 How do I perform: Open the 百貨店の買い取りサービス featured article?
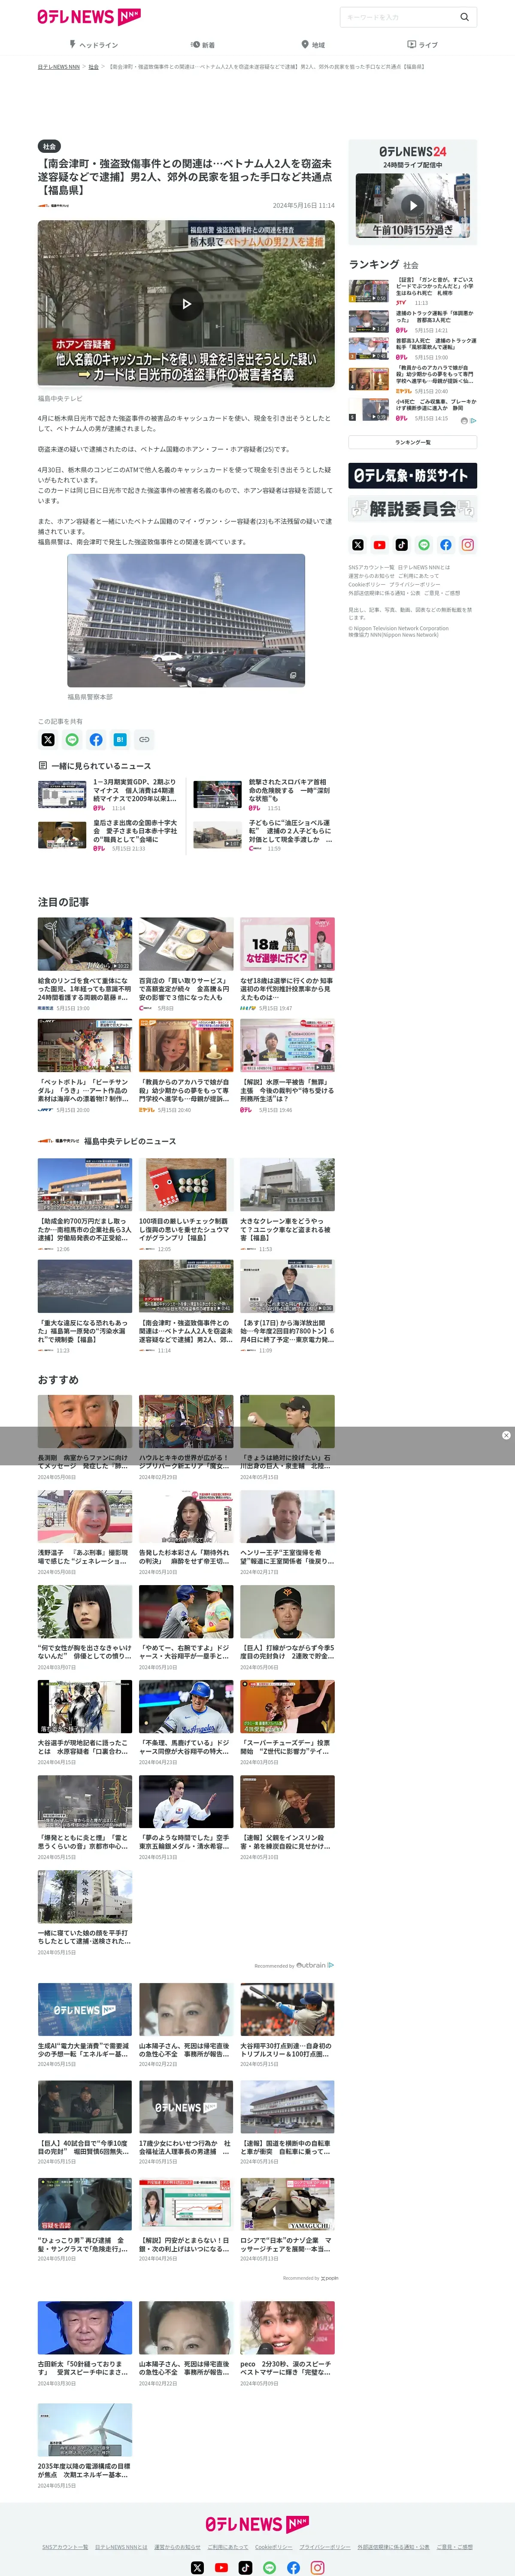(x=186, y=964)
